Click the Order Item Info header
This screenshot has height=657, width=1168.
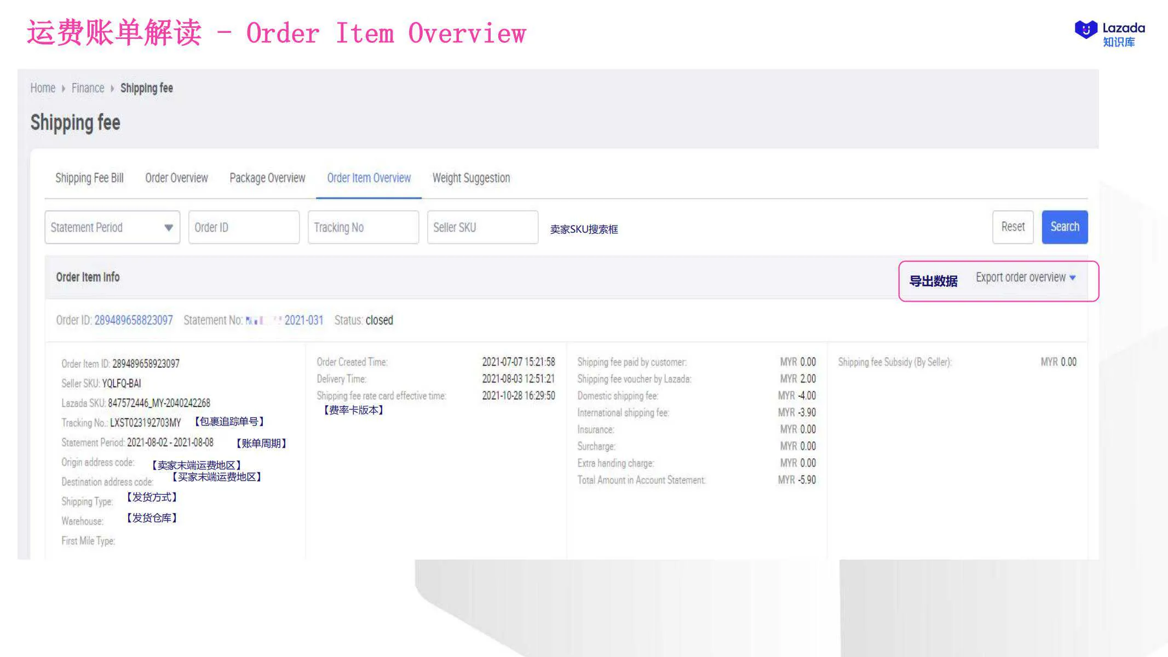pos(88,277)
